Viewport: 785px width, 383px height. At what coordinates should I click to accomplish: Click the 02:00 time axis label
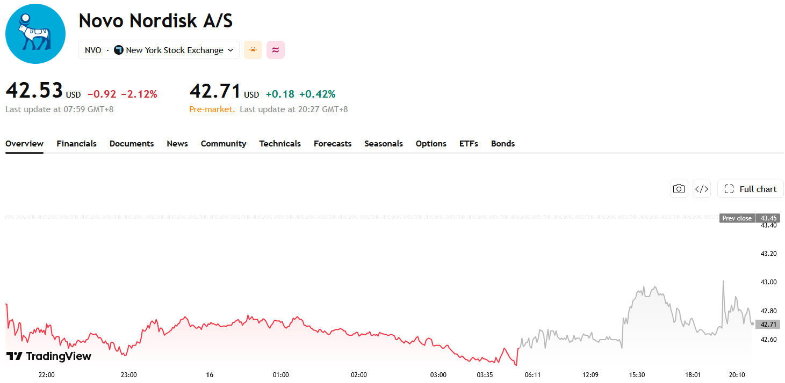[358, 374]
